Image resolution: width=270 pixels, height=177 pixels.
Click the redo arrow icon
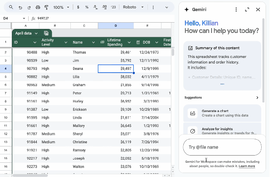29,7
